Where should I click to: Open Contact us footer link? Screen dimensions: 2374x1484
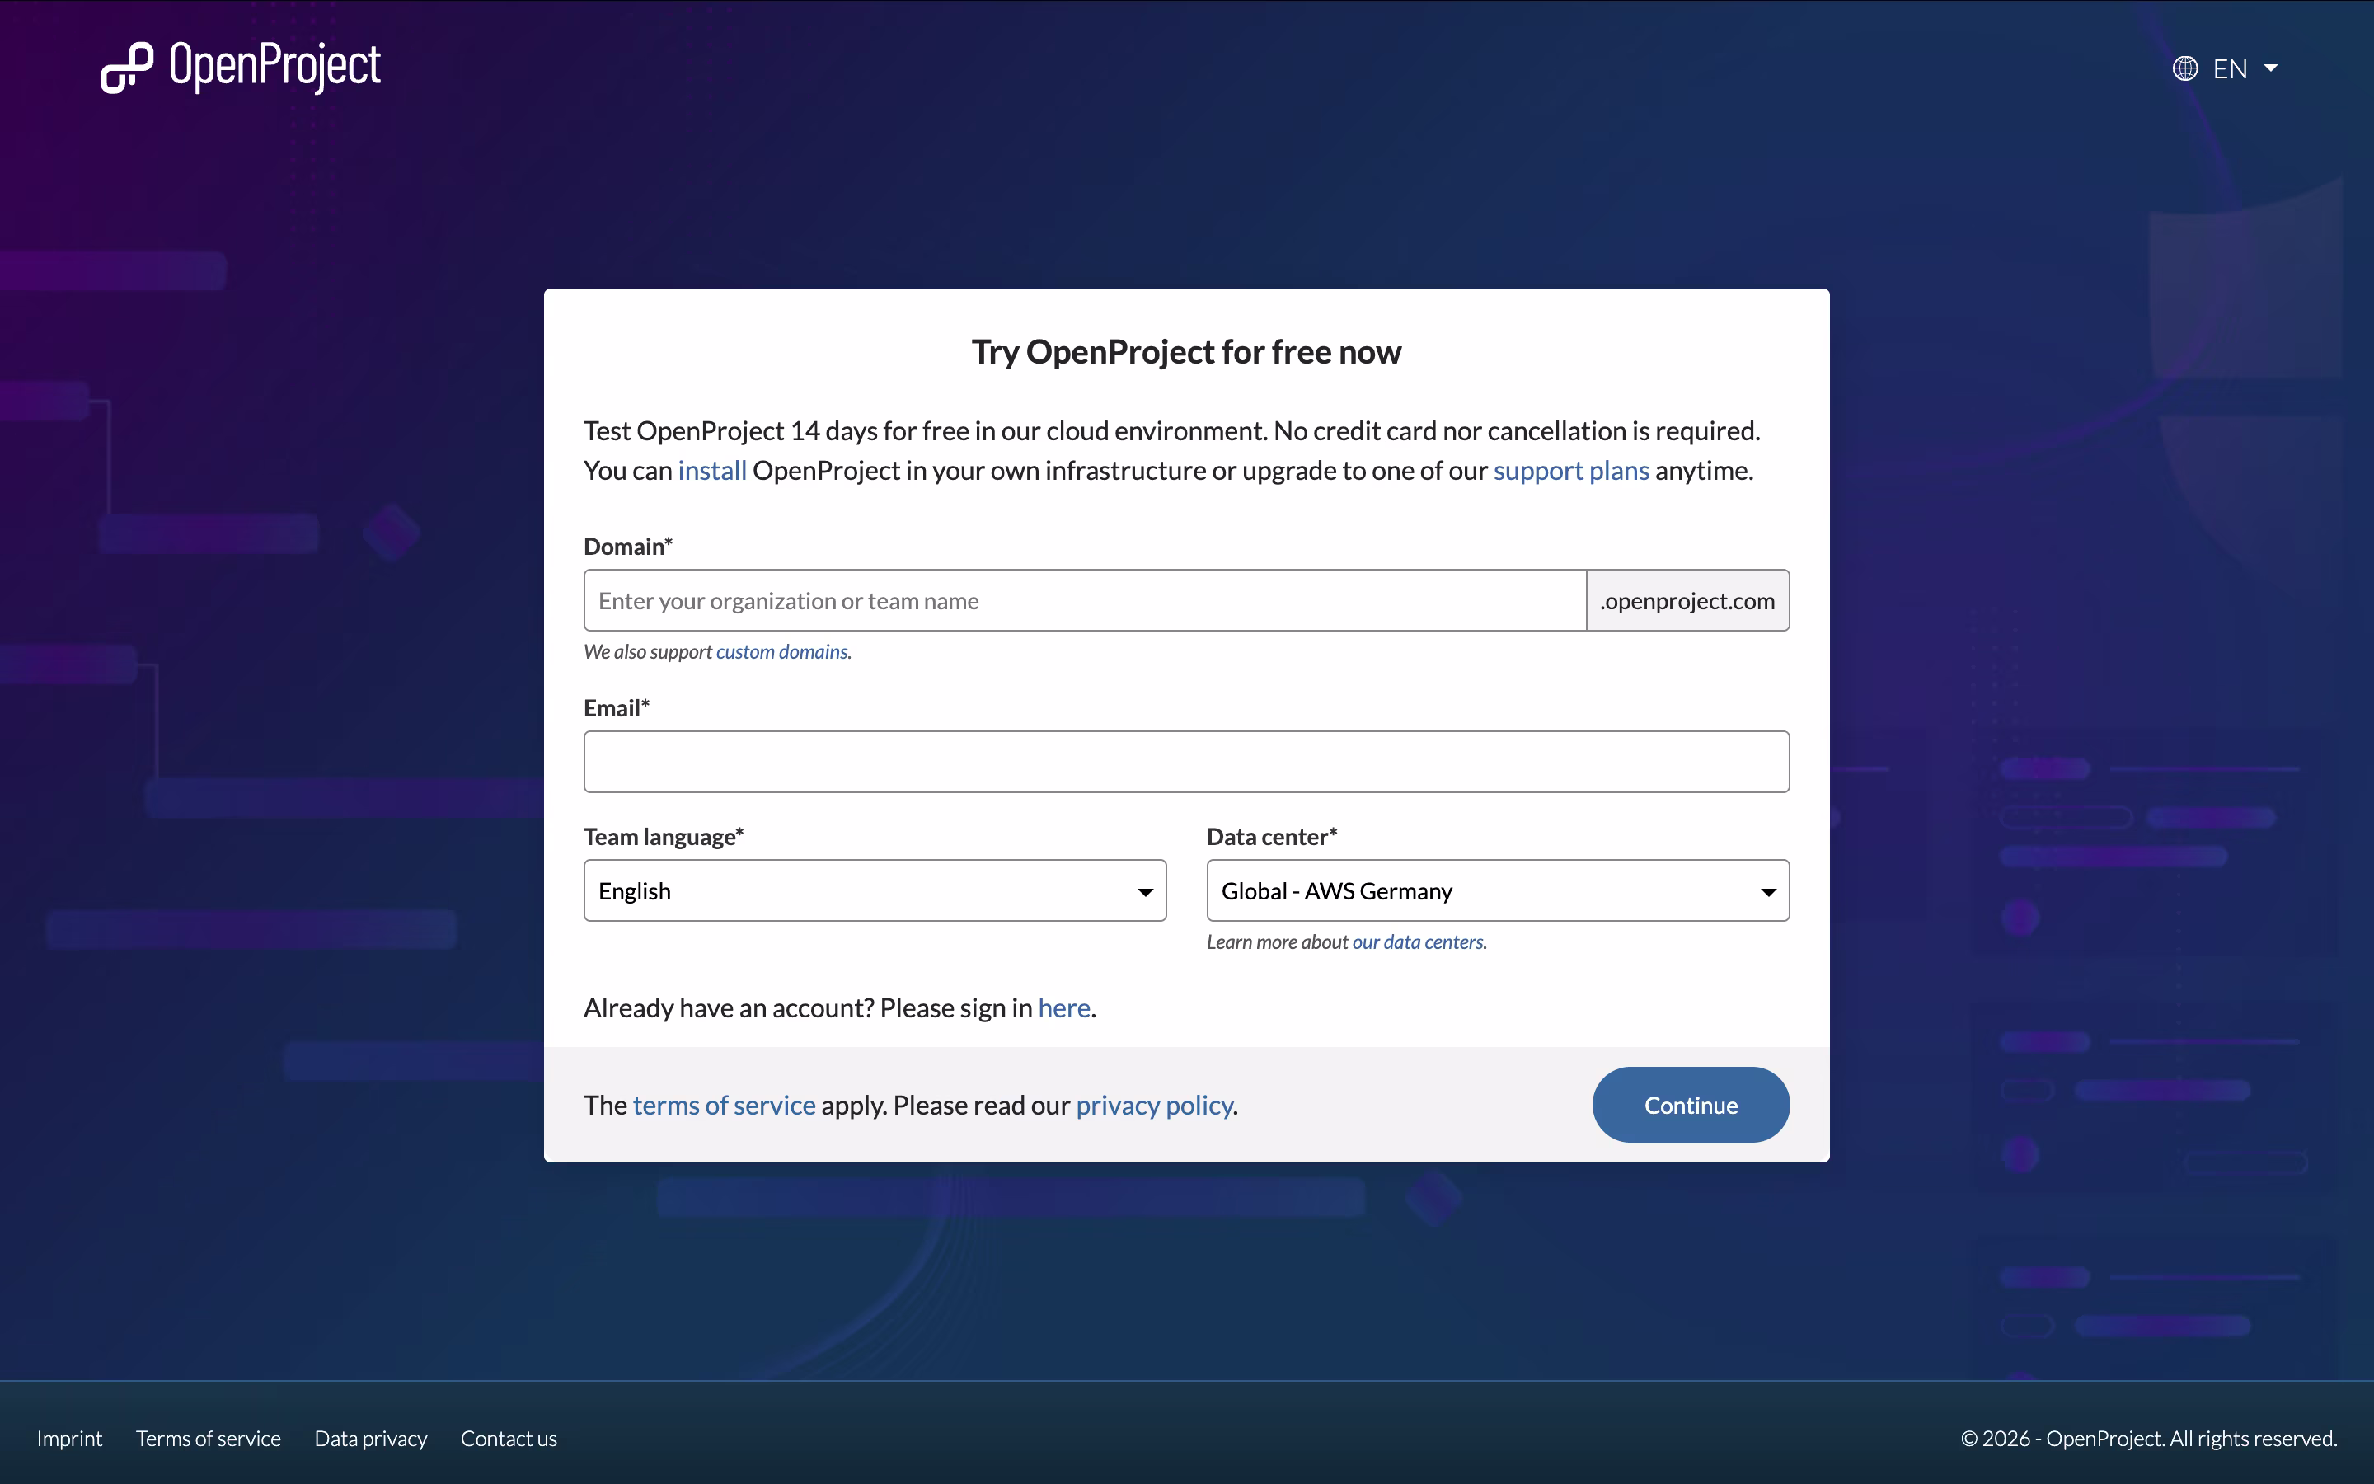(x=508, y=1438)
